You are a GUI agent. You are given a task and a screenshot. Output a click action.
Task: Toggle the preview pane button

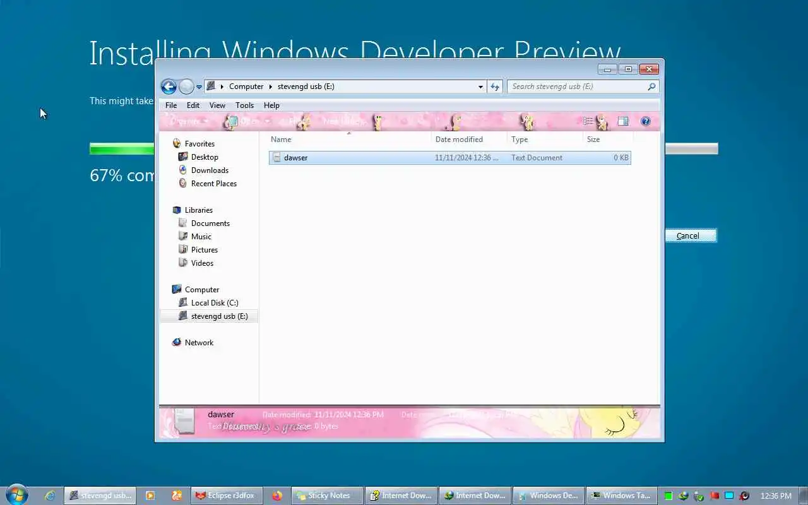pos(622,121)
